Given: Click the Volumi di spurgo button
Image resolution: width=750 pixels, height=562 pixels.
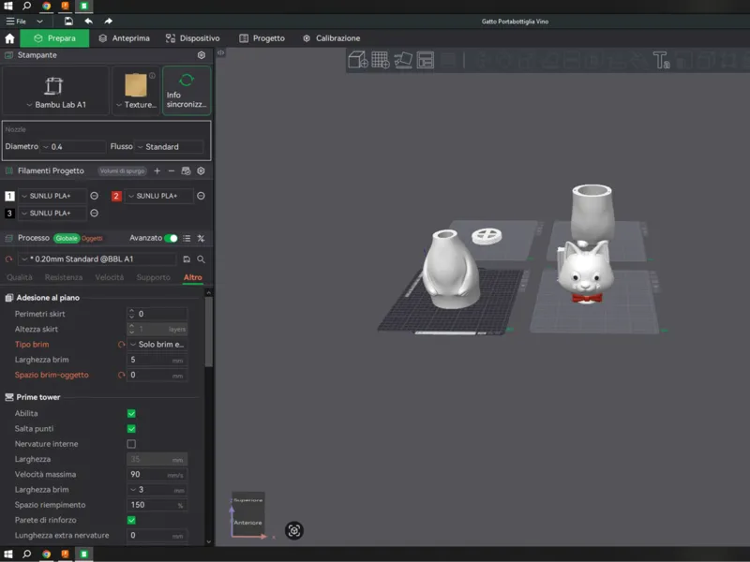Looking at the screenshot, I should point(123,170).
